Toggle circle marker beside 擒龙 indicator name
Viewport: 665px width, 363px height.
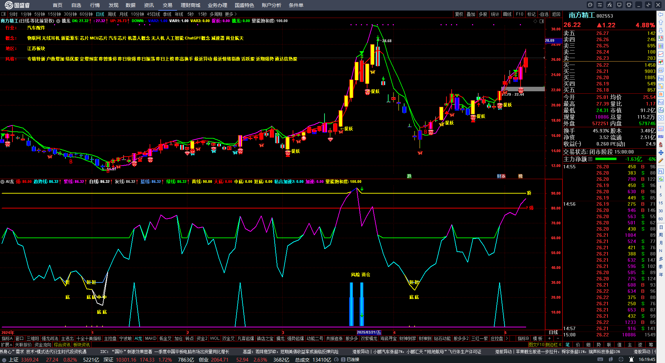tap(58, 21)
